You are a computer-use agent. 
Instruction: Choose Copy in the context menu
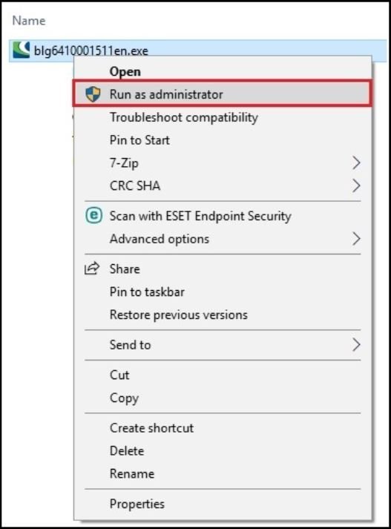pos(223,398)
